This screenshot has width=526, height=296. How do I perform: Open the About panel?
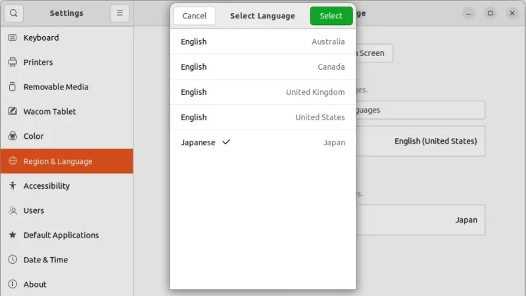click(x=35, y=285)
